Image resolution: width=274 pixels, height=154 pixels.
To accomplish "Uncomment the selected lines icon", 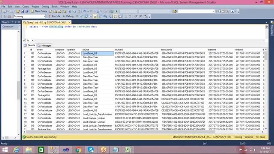I will (x=130, y=16).
